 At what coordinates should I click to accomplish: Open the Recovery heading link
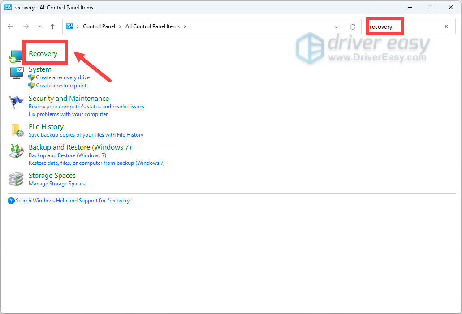43,54
